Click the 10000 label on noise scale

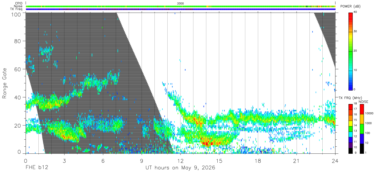coord(369,113)
